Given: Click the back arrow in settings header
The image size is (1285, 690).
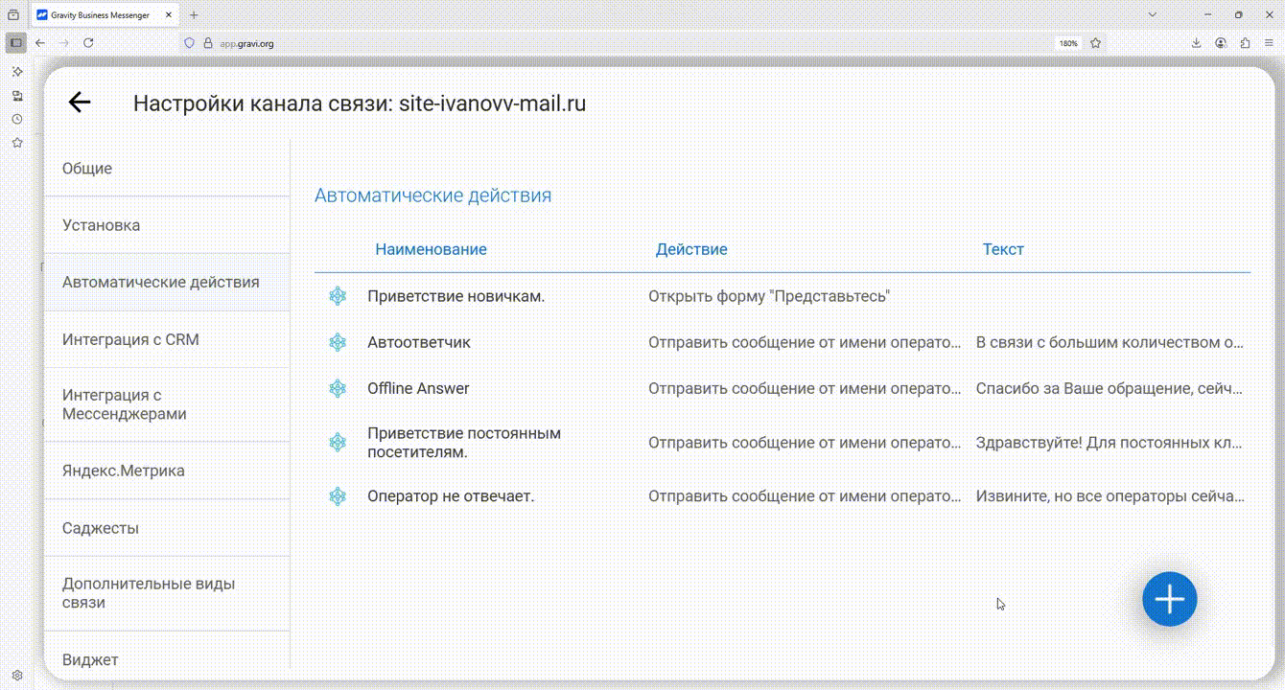Looking at the screenshot, I should [x=79, y=103].
